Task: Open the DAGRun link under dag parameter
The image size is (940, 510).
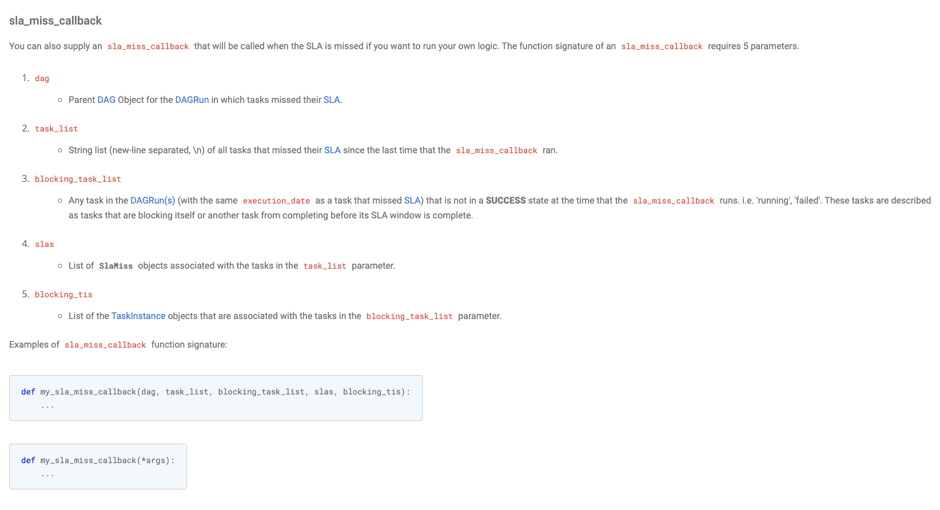Action: [x=192, y=99]
